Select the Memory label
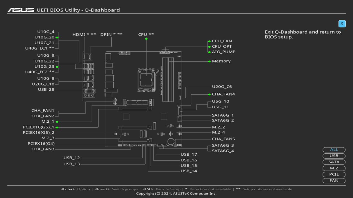Image resolution: width=353 pixels, height=198 pixels. (x=221, y=61)
